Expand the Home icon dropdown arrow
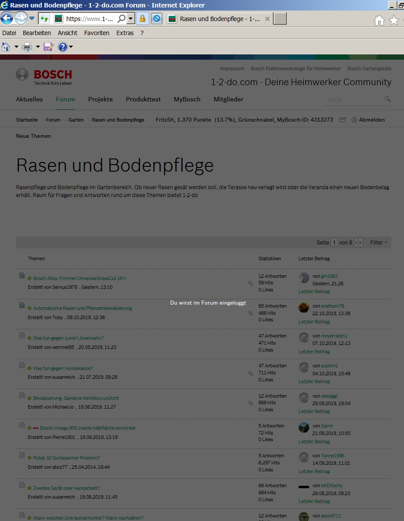The width and height of the screenshot is (404, 521). (16, 47)
